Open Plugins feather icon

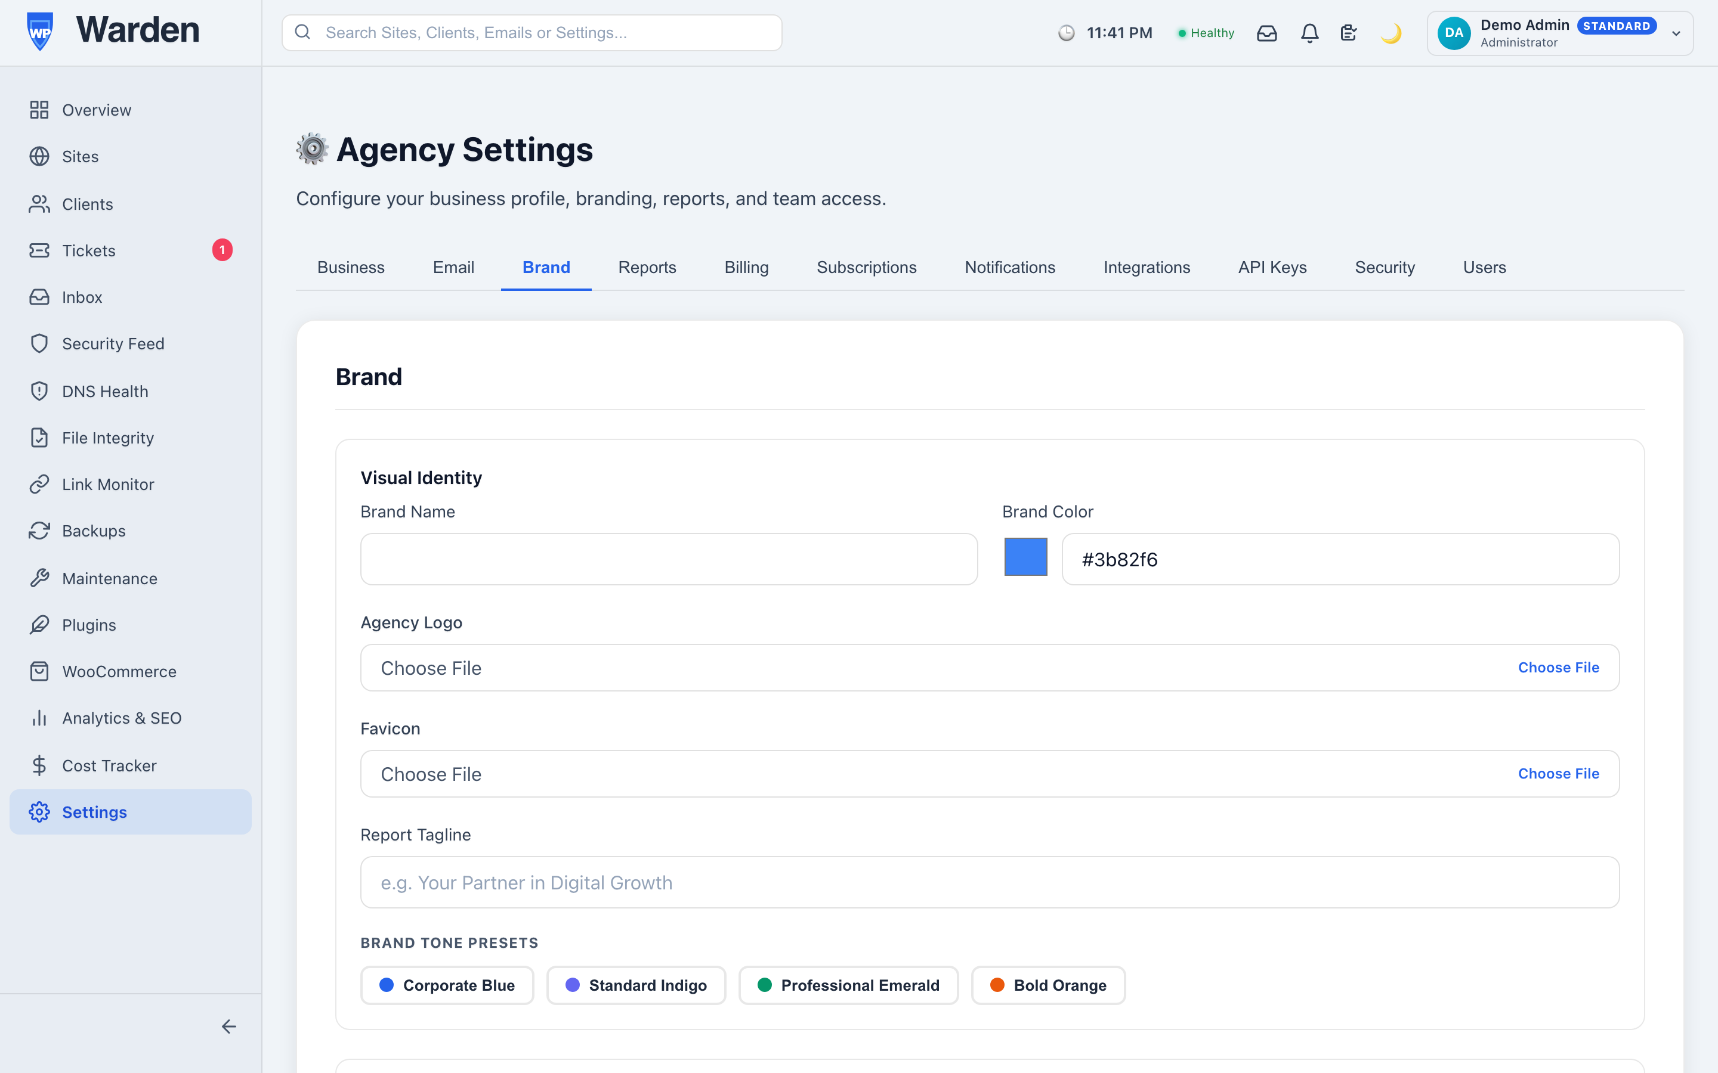[x=39, y=625]
